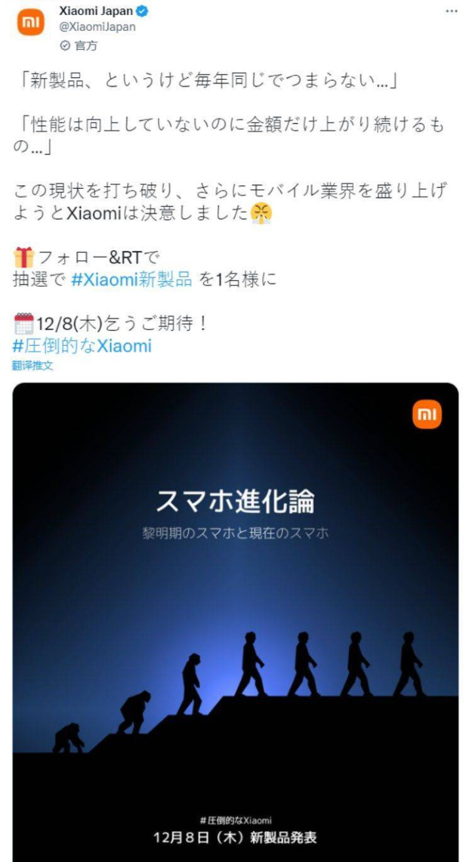Click the blue verified badge

142,11
